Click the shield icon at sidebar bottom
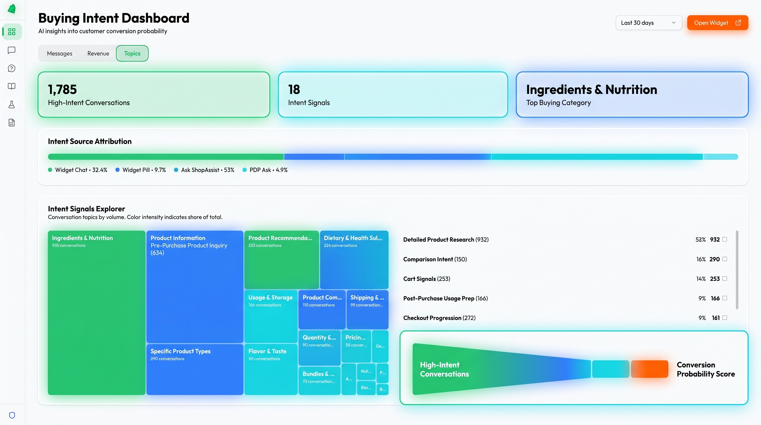Image resolution: width=761 pixels, height=425 pixels. [12, 415]
